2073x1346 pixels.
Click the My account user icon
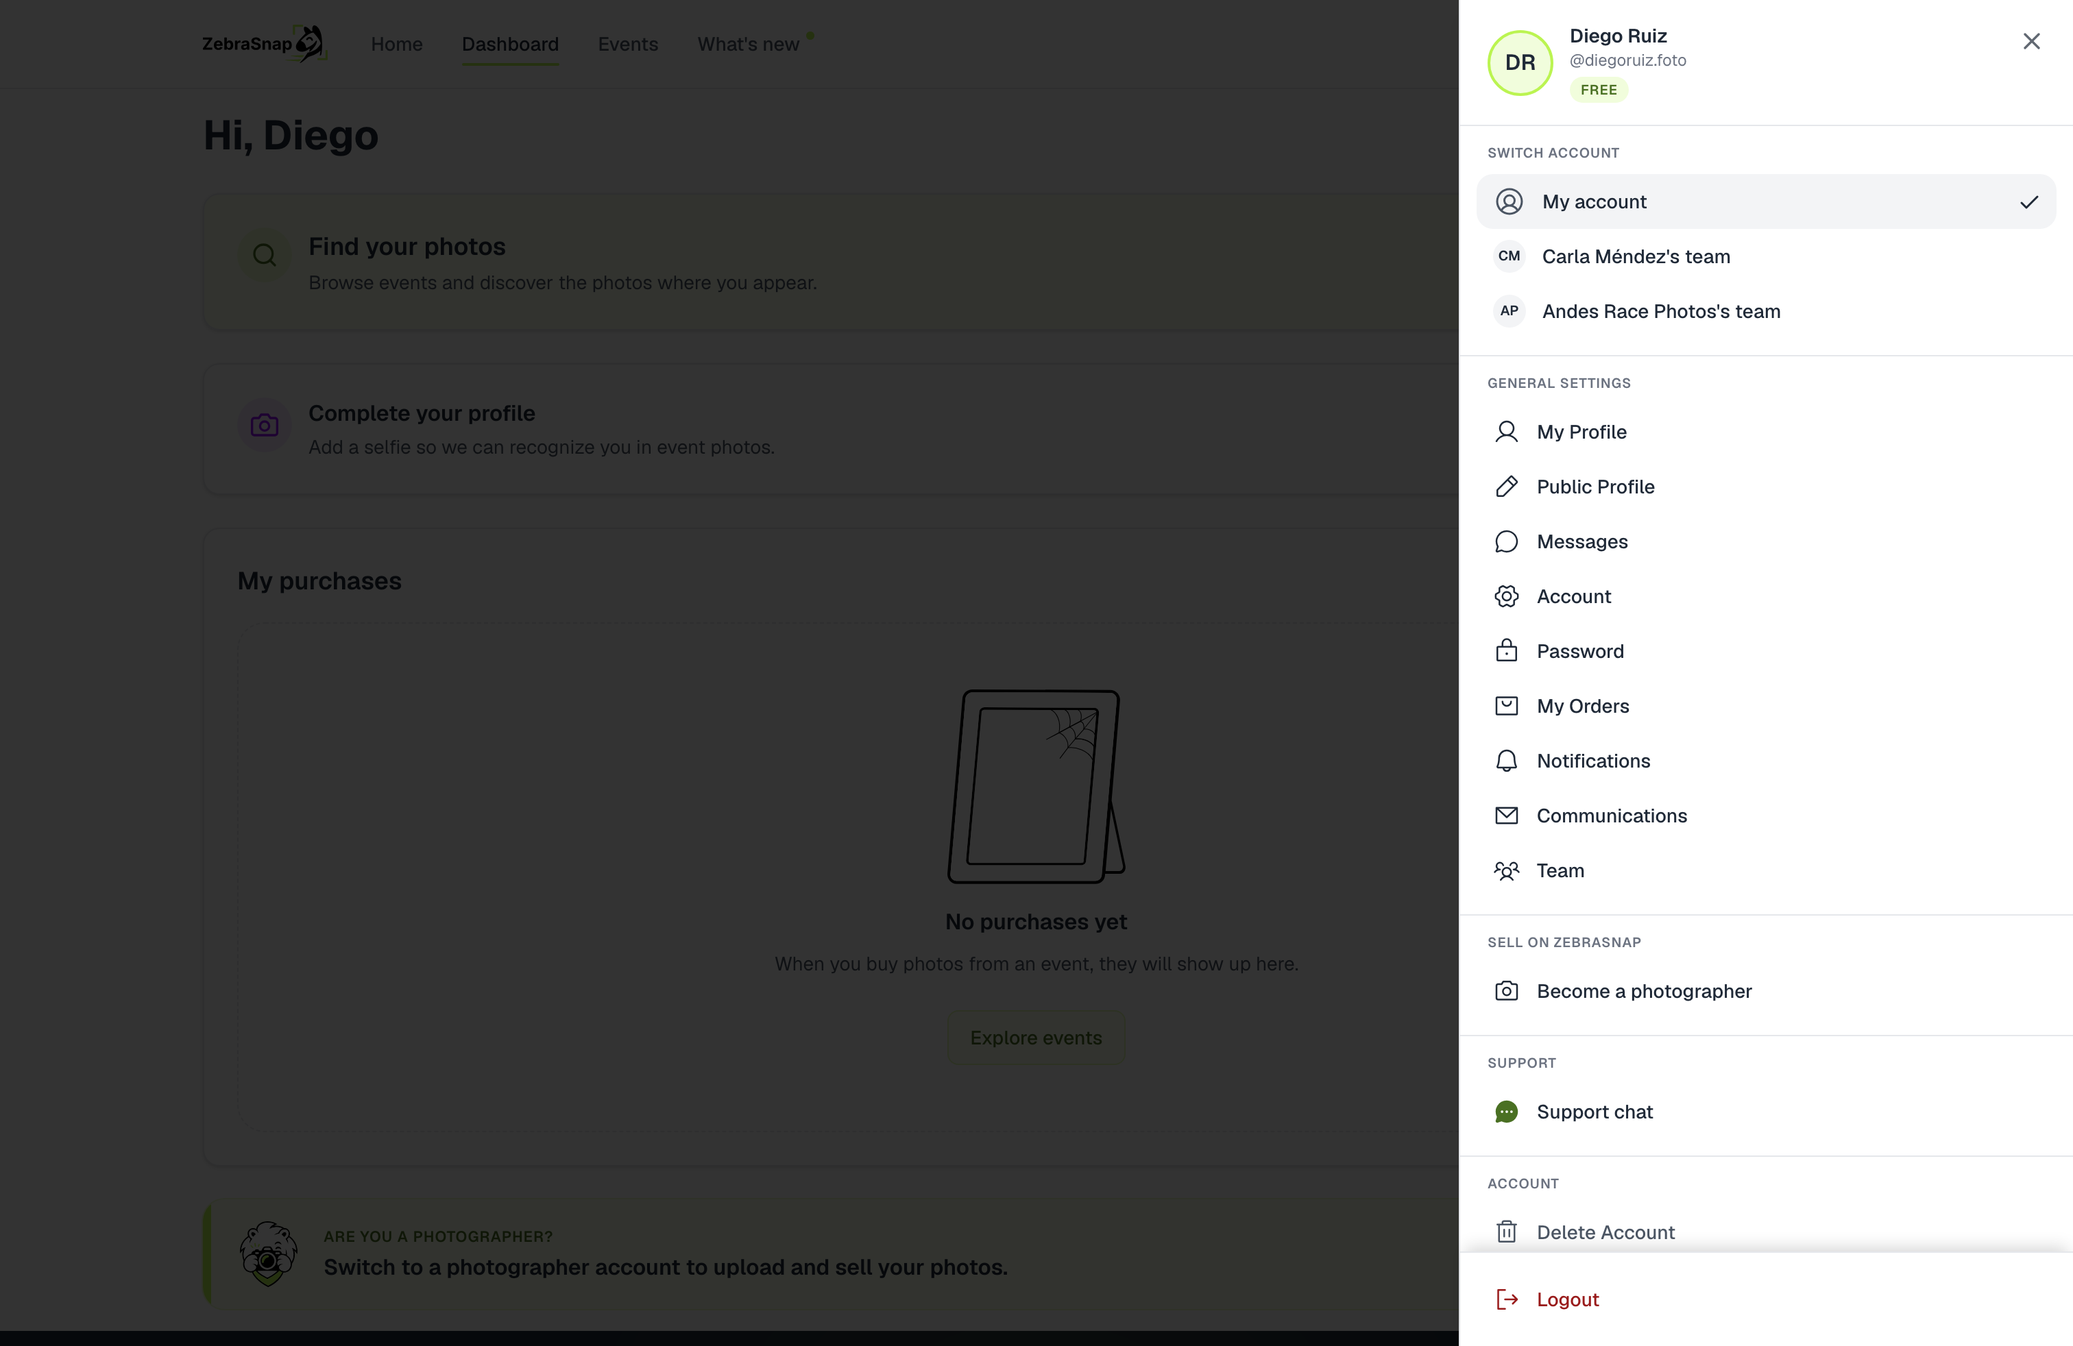(1510, 202)
